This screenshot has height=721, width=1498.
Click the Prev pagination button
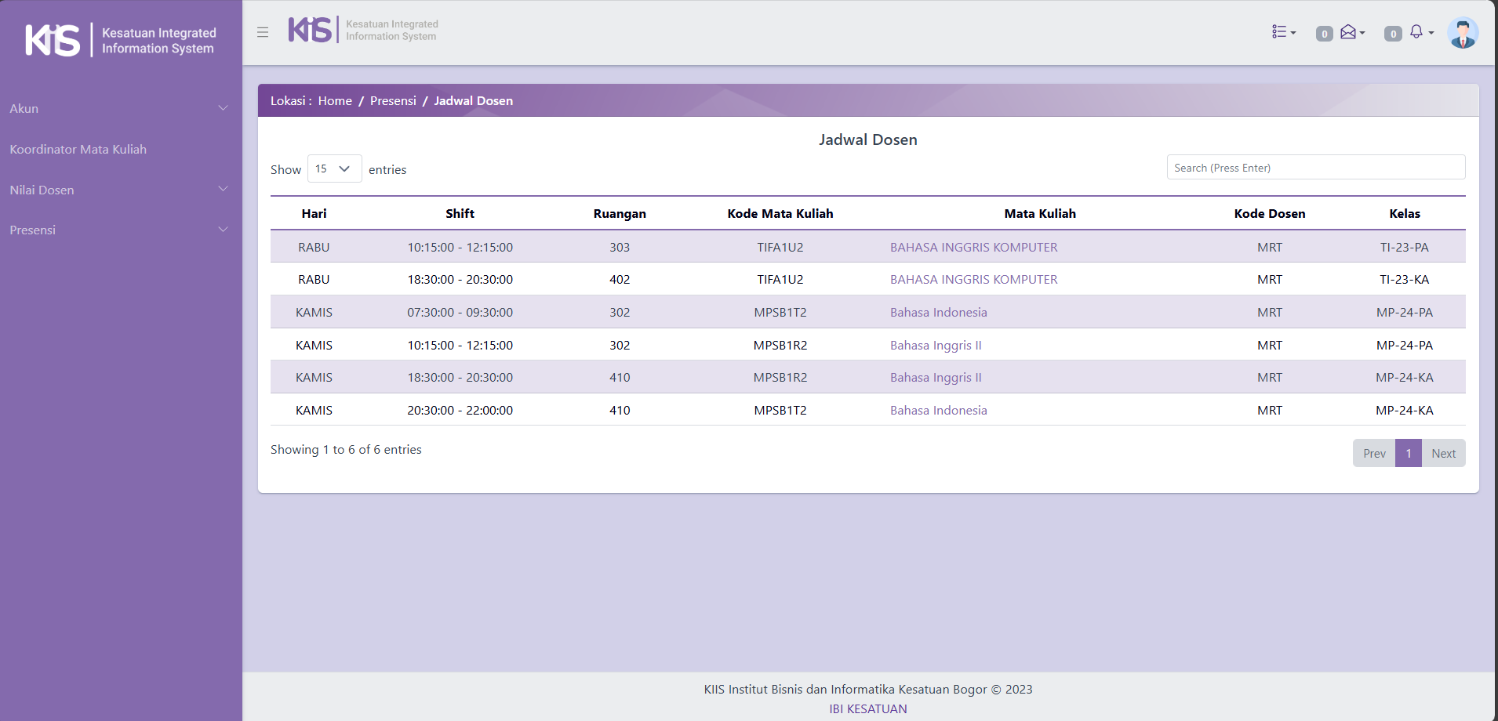[1374, 453]
